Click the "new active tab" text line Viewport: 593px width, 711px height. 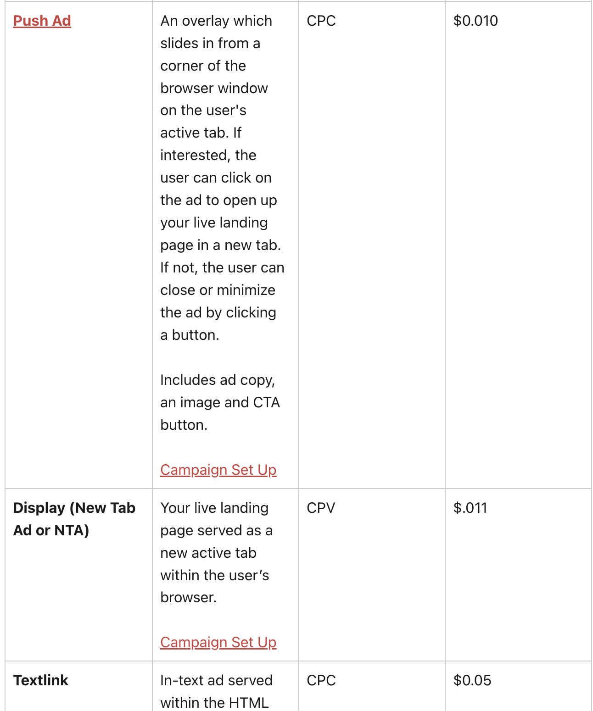(208, 553)
